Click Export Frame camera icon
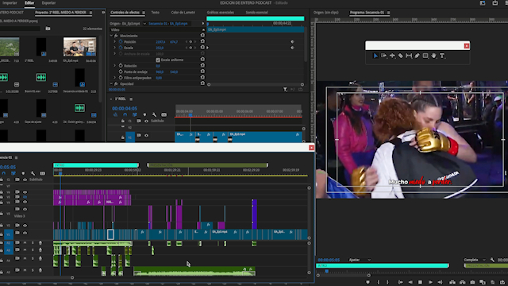Screen dimensions: 508x286 (472, 282)
